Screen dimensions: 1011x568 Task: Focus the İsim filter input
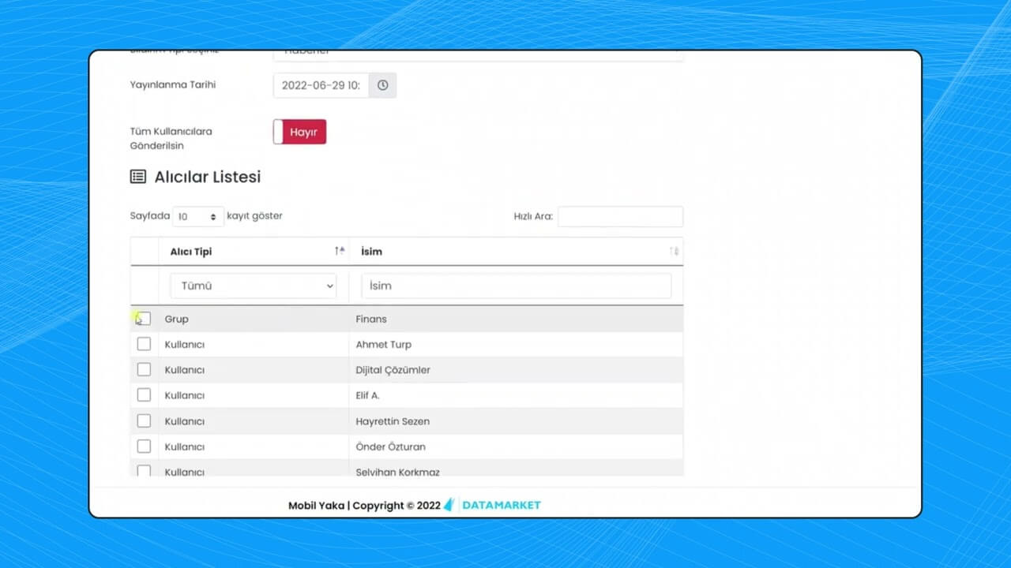point(516,286)
